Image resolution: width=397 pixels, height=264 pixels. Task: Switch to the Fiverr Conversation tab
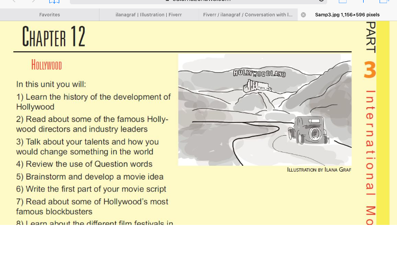tap(247, 15)
